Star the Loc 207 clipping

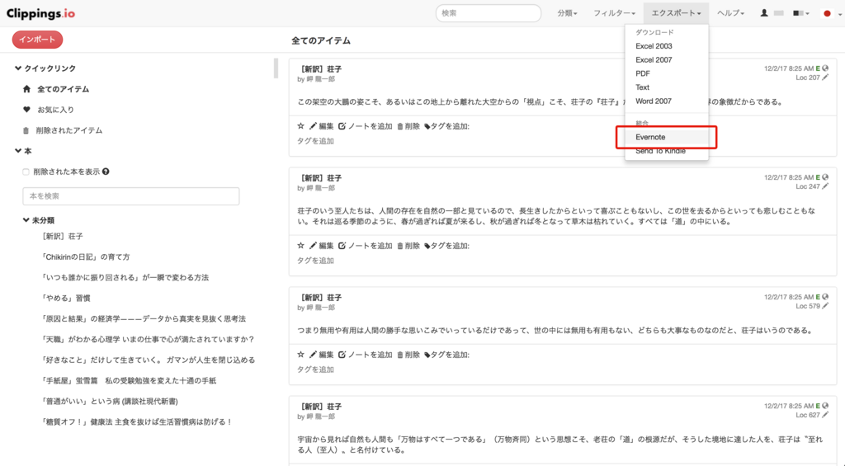pyautogui.click(x=300, y=126)
